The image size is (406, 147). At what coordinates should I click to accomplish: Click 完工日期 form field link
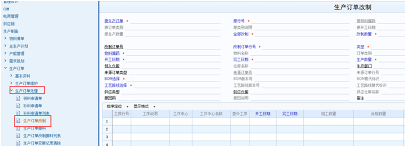(241, 60)
